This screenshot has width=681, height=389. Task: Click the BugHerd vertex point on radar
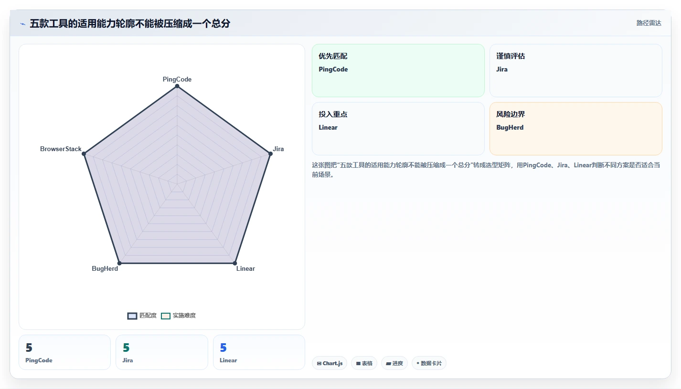(119, 263)
